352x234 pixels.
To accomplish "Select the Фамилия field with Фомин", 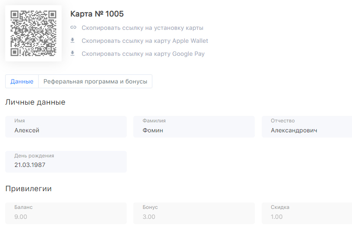I will point(194,127).
